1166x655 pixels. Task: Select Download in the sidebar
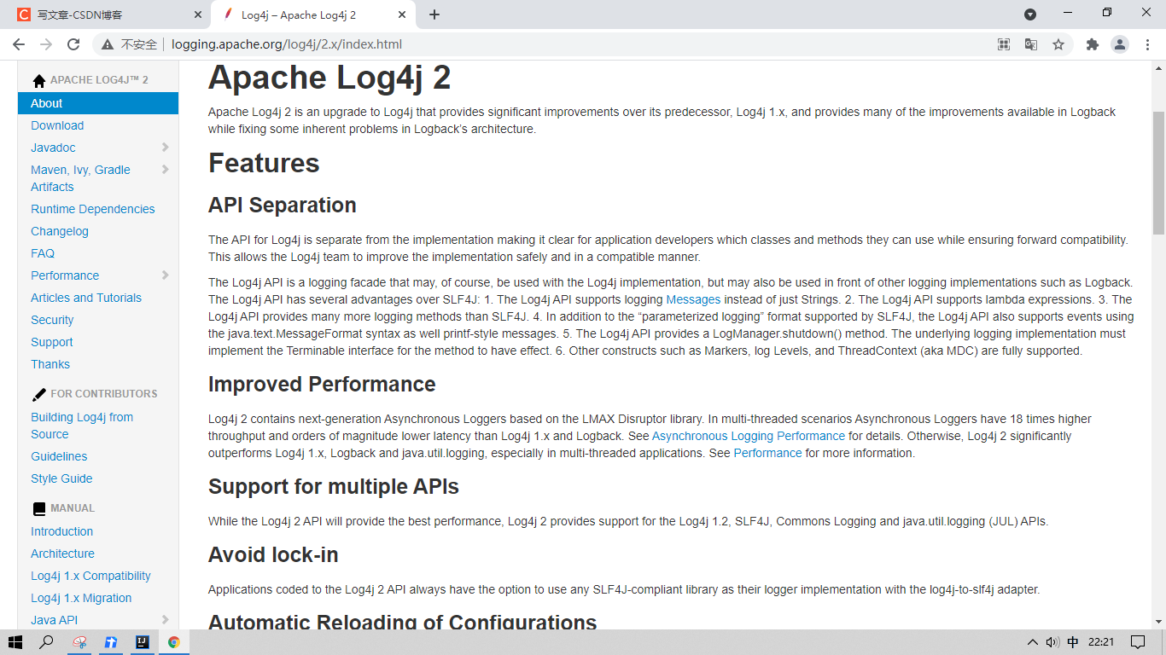57,125
